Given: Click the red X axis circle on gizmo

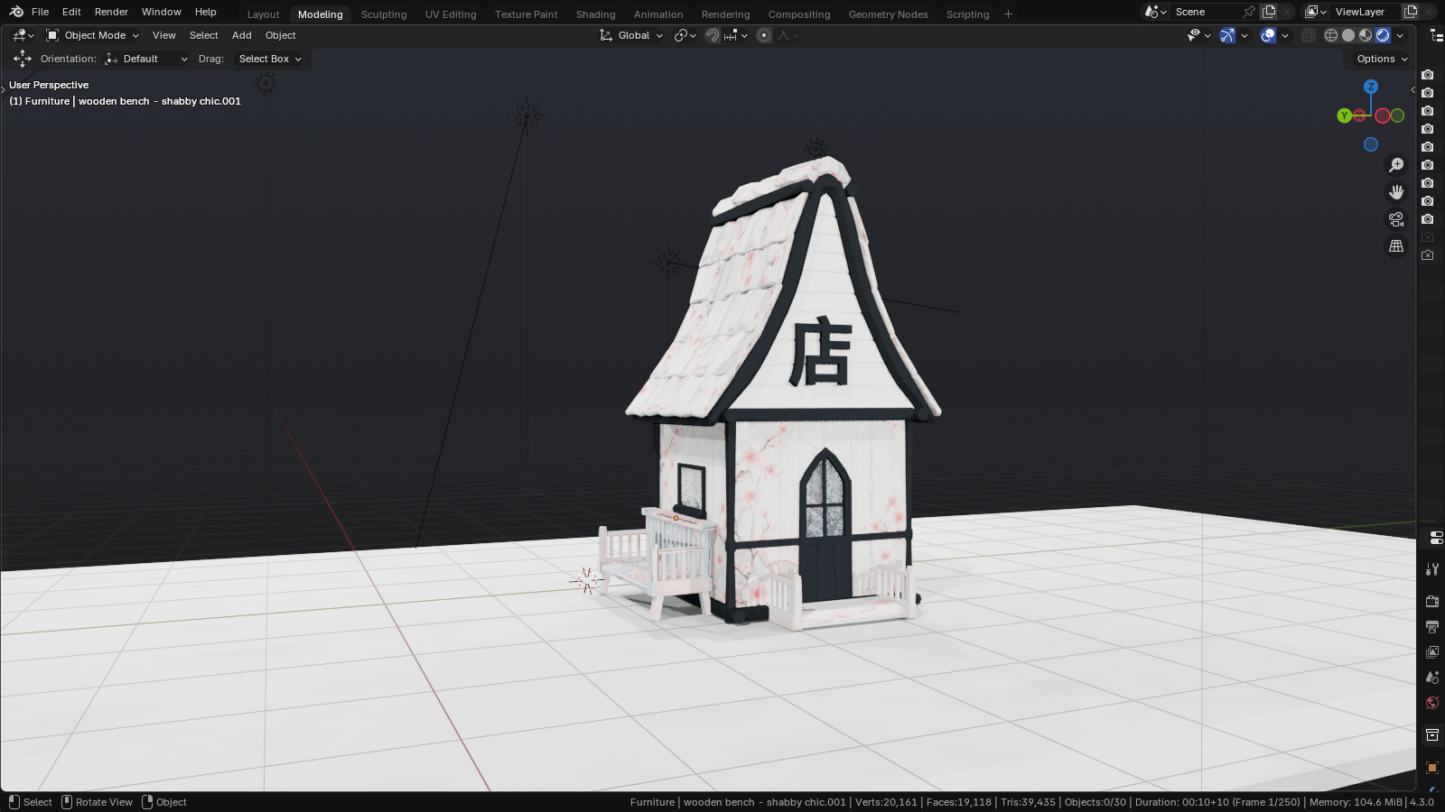Looking at the screenshot, I should pos(1383,115).
